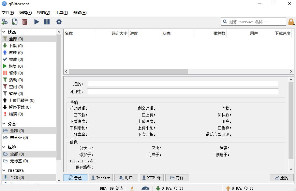
Task: Collapse the 标签 section in sidebar
Action: click(4, 147)
